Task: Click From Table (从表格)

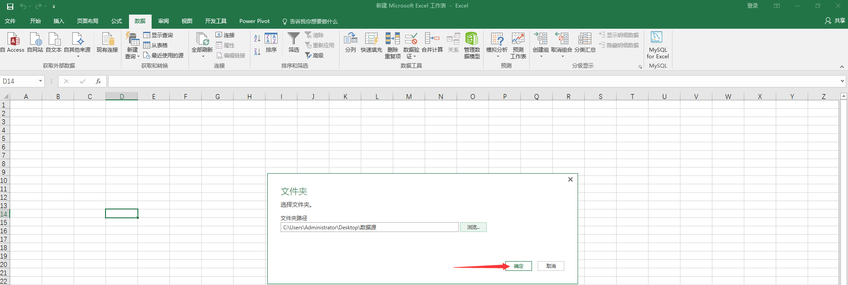Action: [x=156, y=45]
